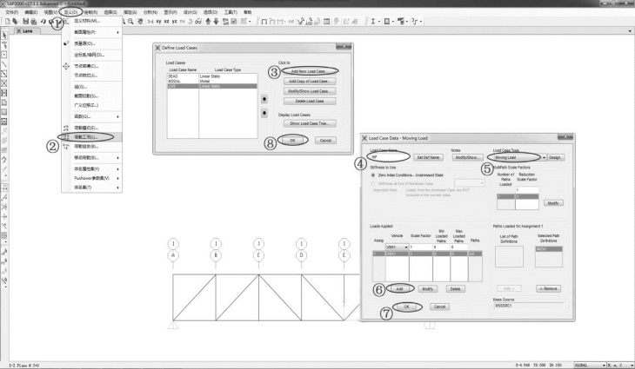Click the Move Down in List arrow icon
Screen dimensions: 635x369
coord(216,22)
